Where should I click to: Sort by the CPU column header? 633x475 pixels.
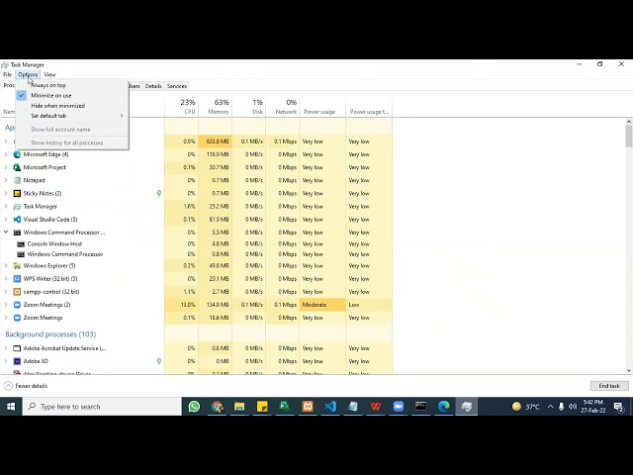182,107
